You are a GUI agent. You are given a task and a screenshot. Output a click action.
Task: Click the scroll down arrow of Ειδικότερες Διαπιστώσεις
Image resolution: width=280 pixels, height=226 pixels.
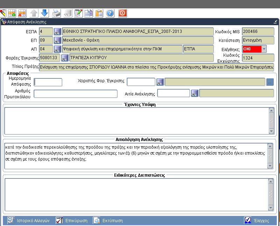271,208
